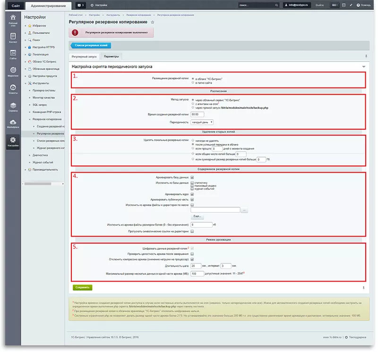Click the notifications counter icon in top bar
The width and height of the screenshot is (378, 352).
pyautogui.click(x=80, y=5)
